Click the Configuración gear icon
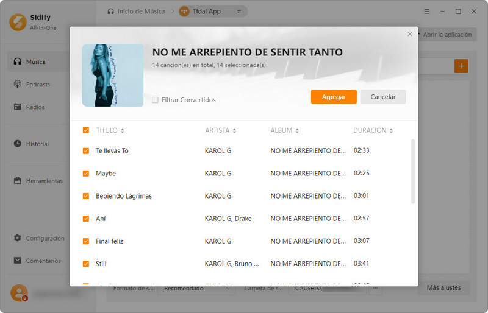This screenshot has width=488, height=313. [18, 237]
